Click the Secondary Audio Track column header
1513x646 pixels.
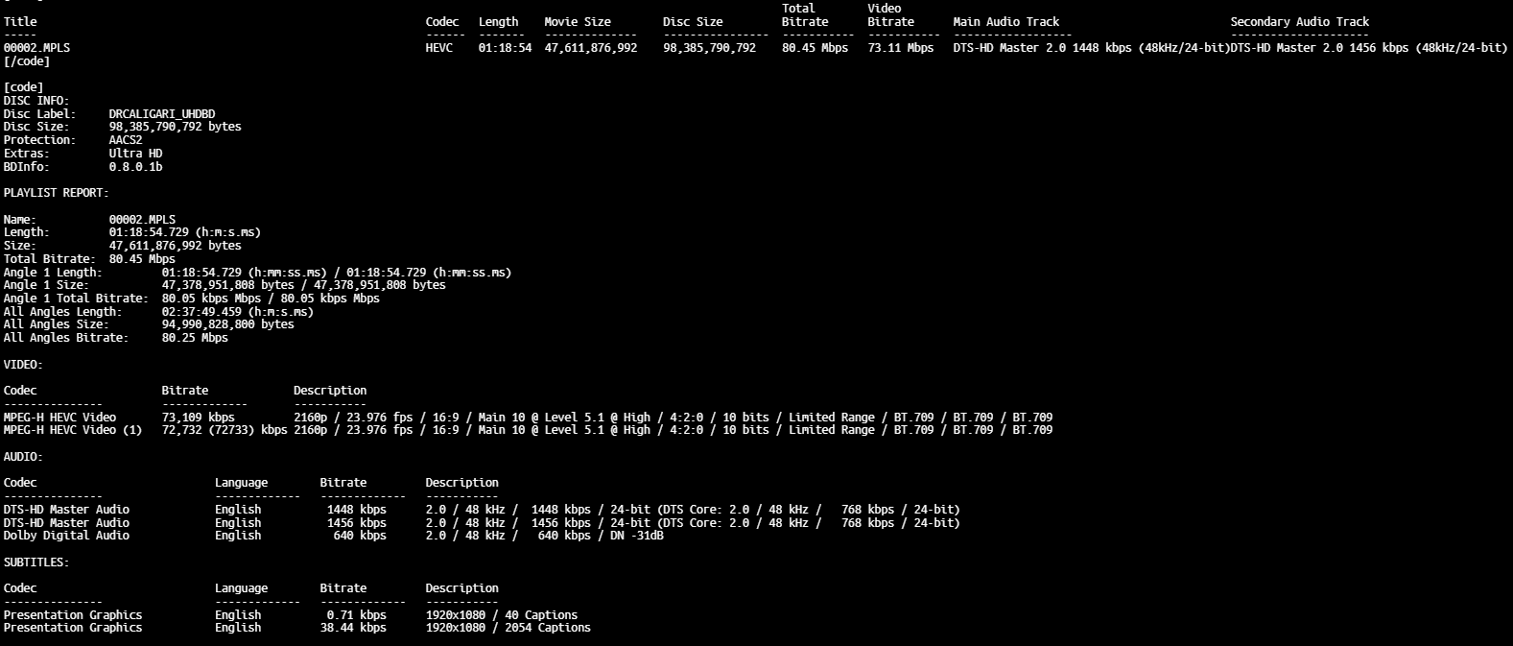1300,22
